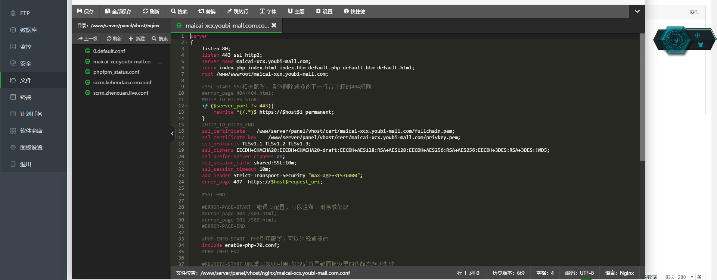Click the editor vertical scrollbar

click(x=642, y=97)
